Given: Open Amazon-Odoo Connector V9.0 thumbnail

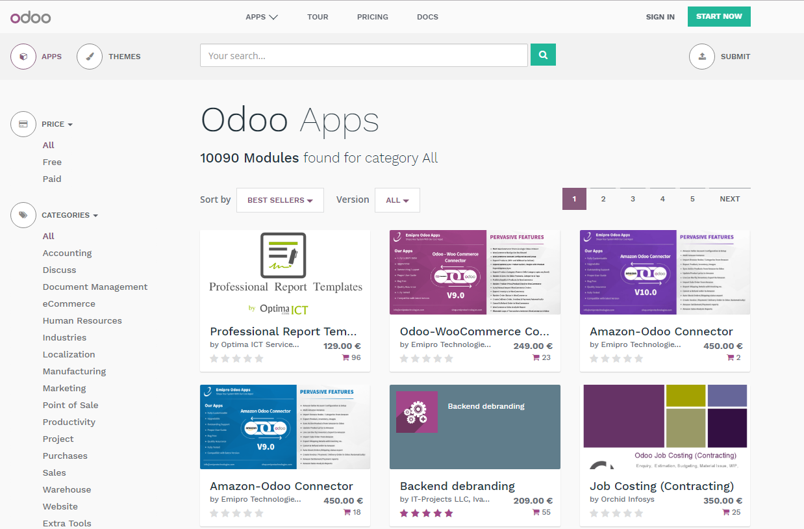Looking at the screenshot, I should [x=285, y=427].
